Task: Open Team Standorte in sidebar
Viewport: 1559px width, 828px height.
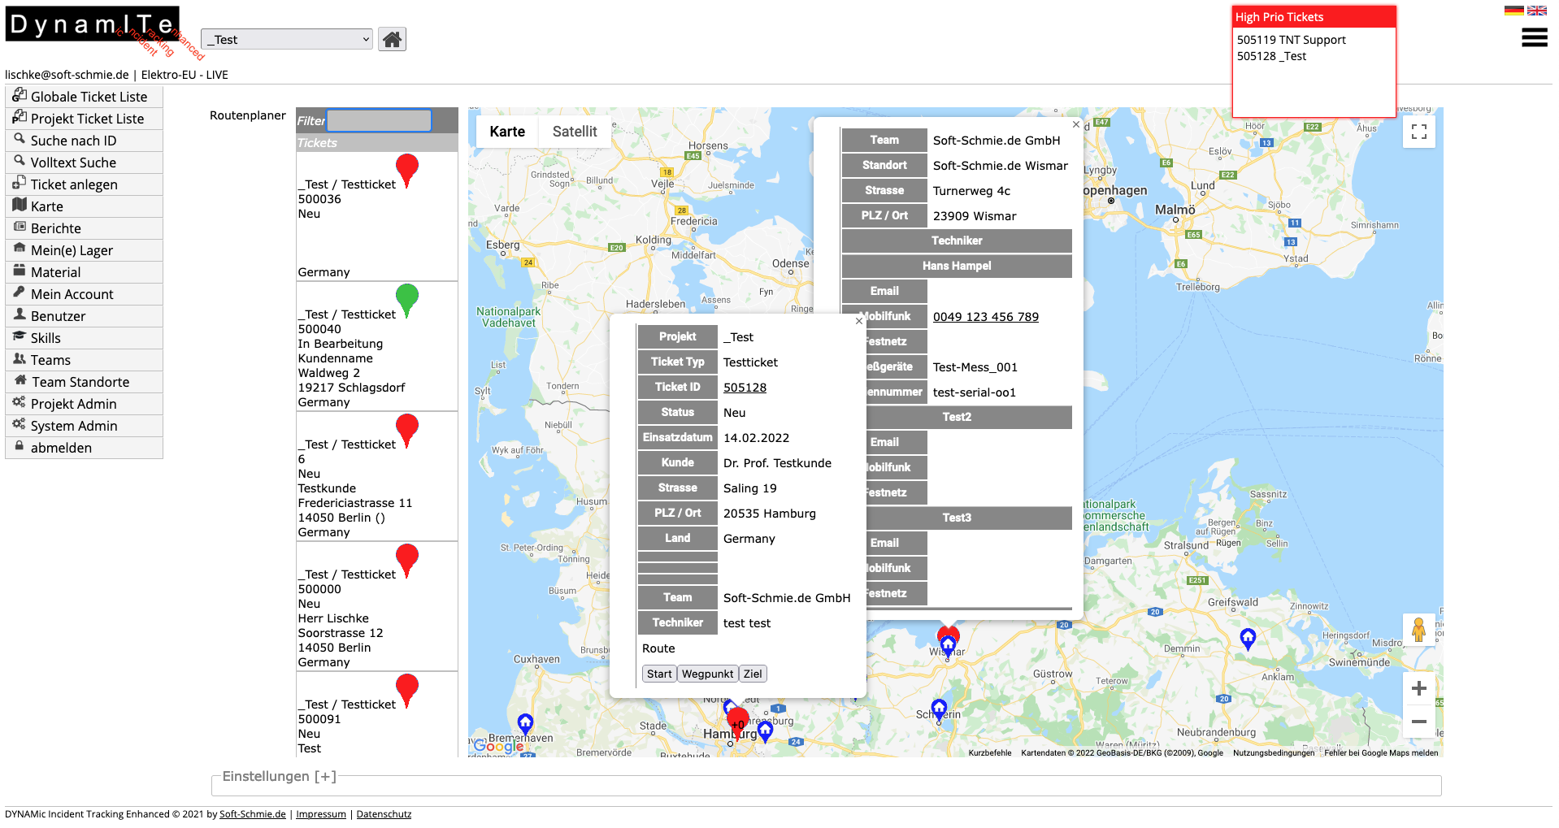Action: tap(80, 382)
